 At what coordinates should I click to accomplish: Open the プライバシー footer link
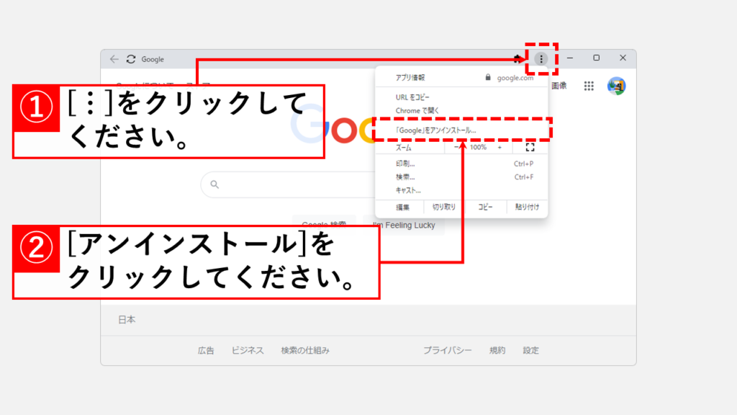(447, 350)
